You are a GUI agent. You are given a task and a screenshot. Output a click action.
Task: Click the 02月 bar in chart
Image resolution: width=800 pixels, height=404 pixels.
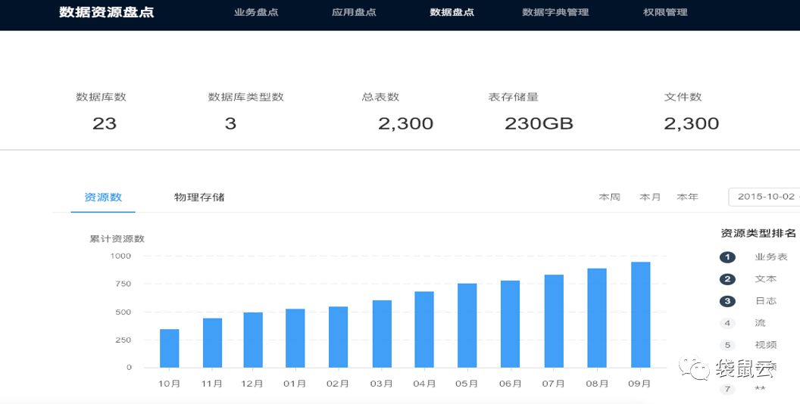point(339,337)
